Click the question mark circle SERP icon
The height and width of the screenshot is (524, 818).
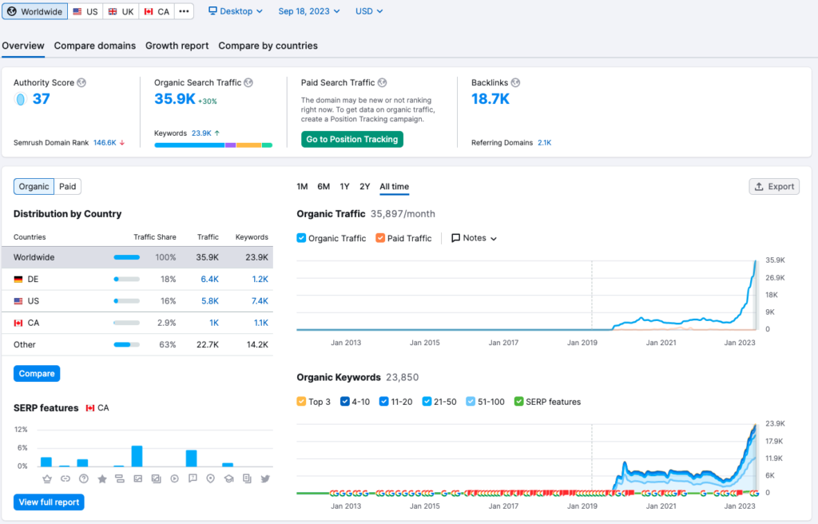[x=83, y=478]
